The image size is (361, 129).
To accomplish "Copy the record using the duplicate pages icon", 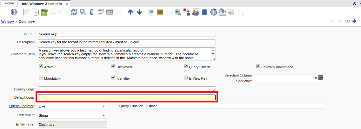I will [x=35, y=12].
